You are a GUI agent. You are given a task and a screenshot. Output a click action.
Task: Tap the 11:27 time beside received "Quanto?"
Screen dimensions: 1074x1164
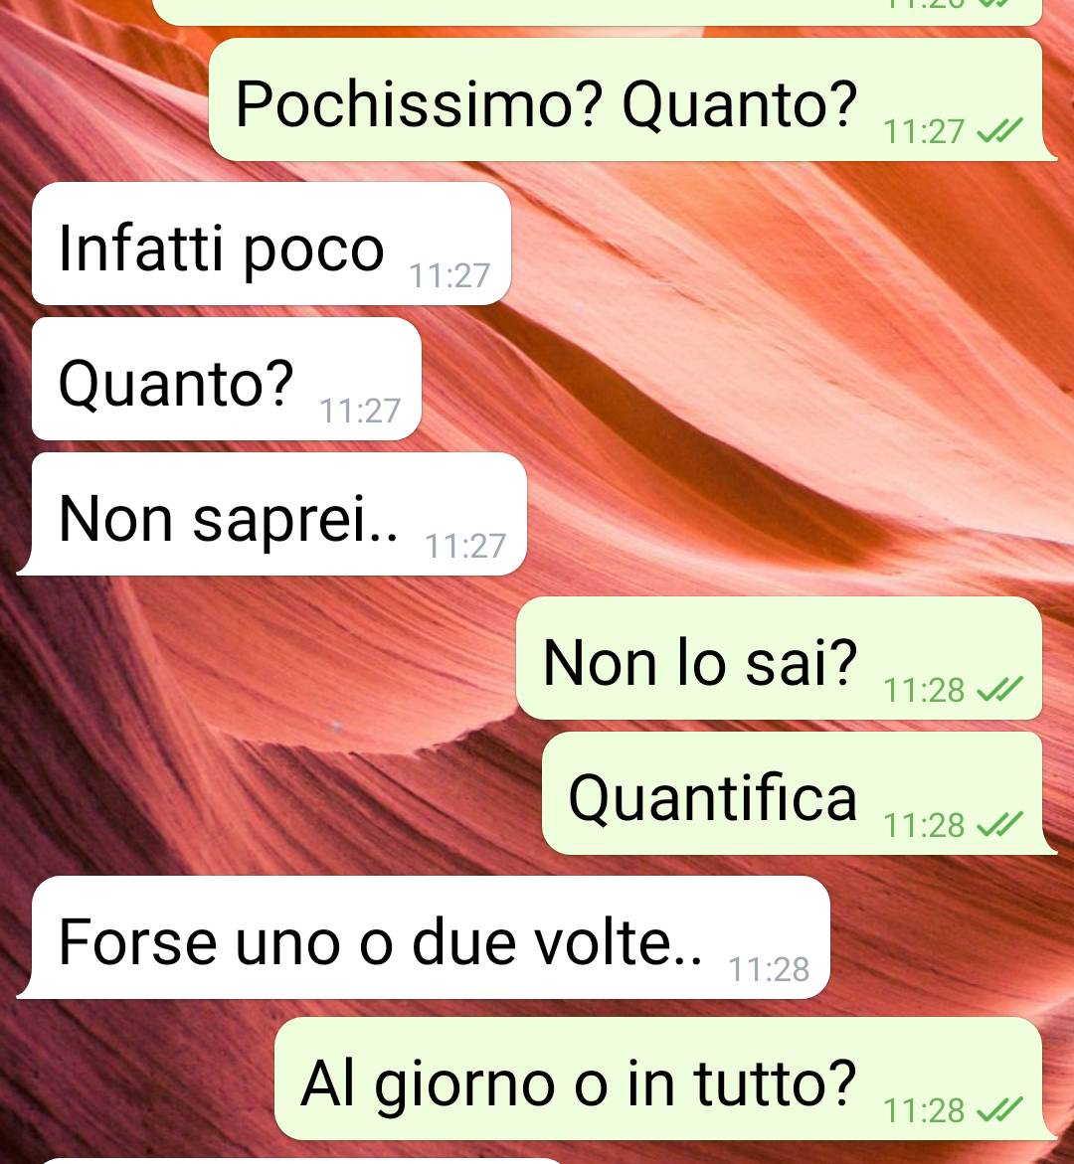360,411
